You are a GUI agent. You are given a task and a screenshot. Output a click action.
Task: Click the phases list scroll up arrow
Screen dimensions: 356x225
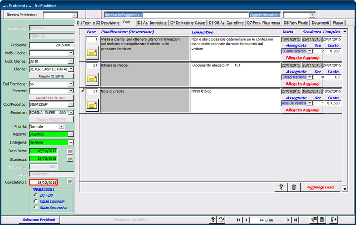(x=344, y=31)
